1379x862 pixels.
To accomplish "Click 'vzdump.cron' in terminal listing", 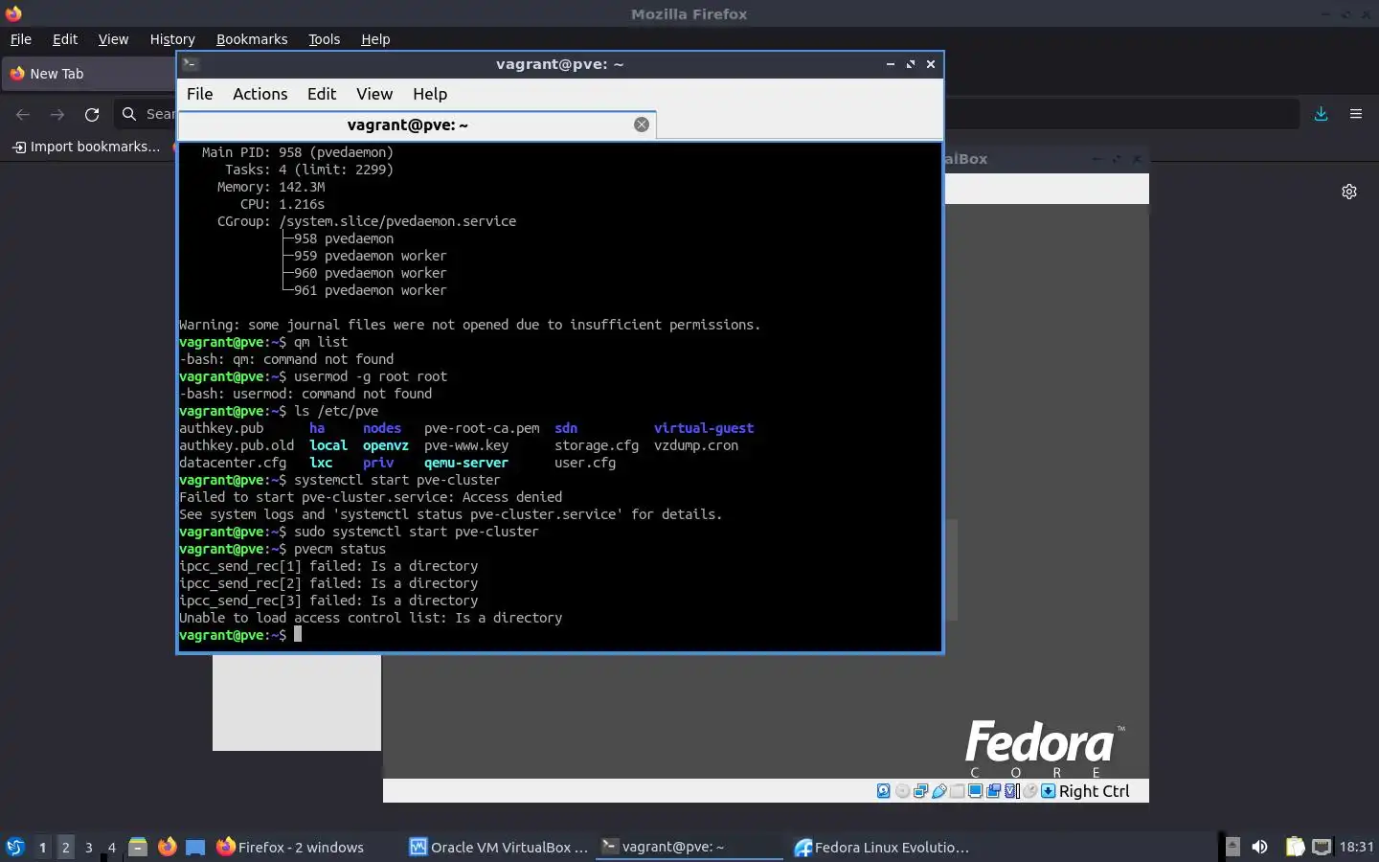I will (696, 445).
